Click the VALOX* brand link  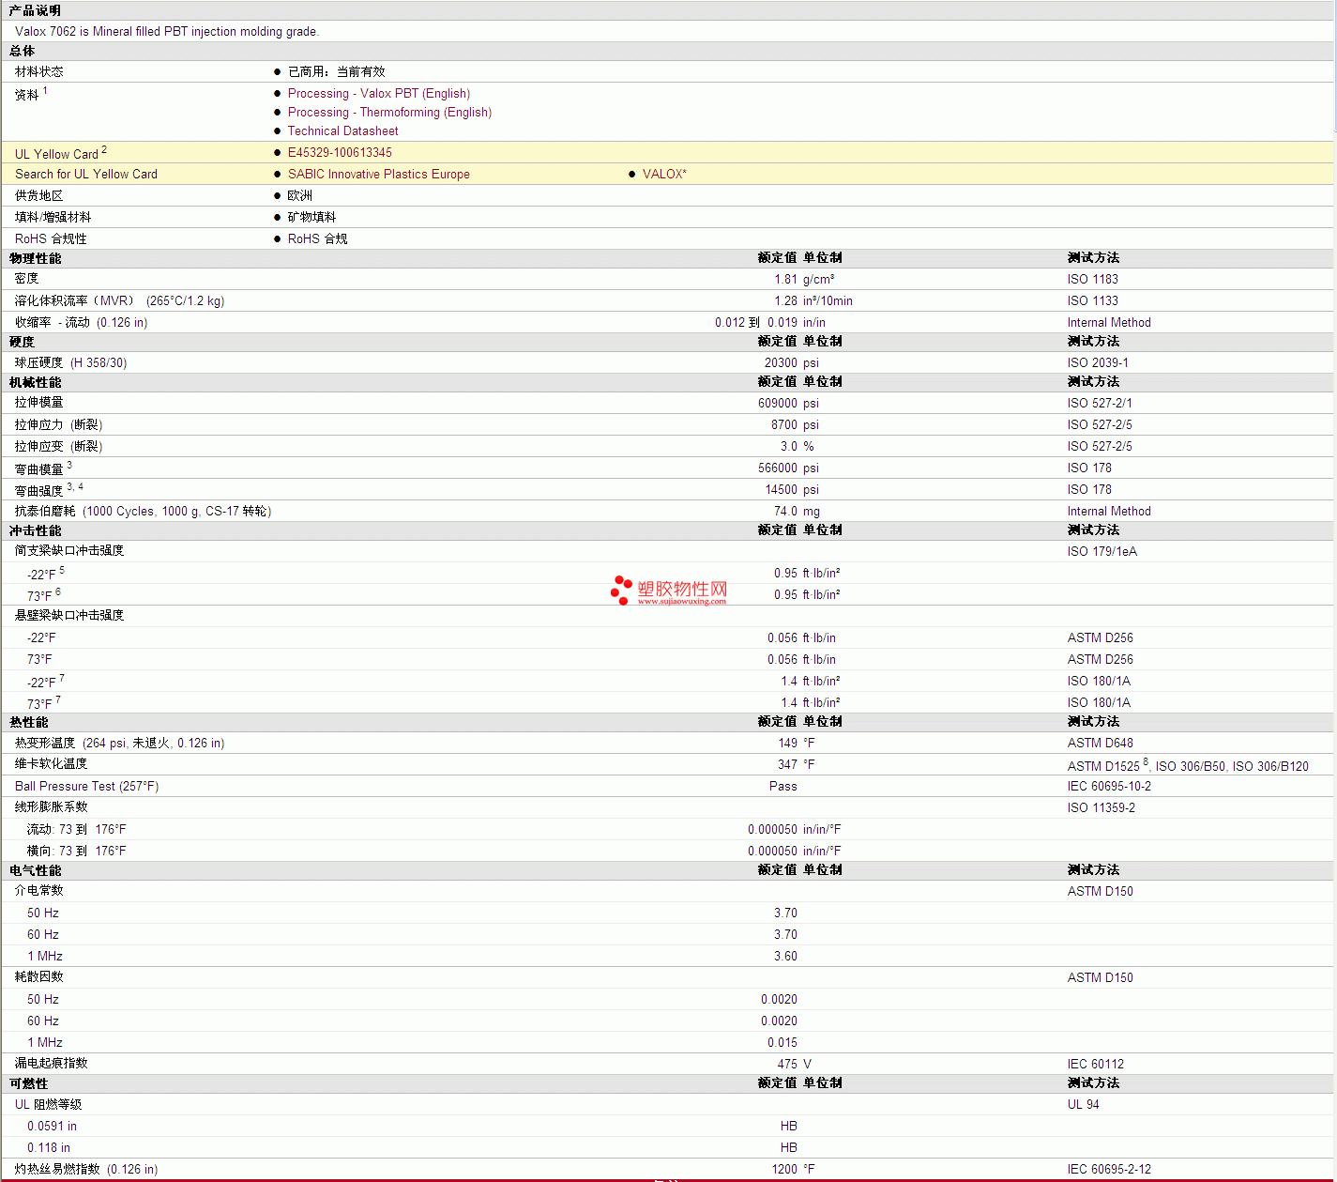664,174
